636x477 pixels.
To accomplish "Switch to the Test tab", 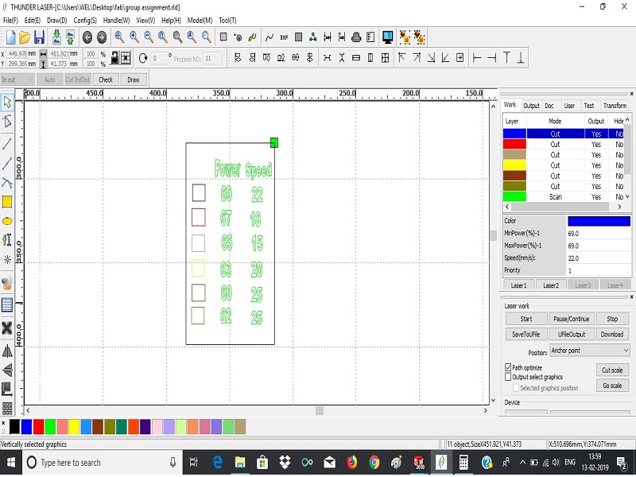I will [x=589, y=106].
